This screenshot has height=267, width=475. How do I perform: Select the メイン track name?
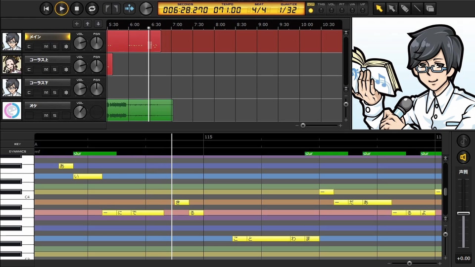47,37
